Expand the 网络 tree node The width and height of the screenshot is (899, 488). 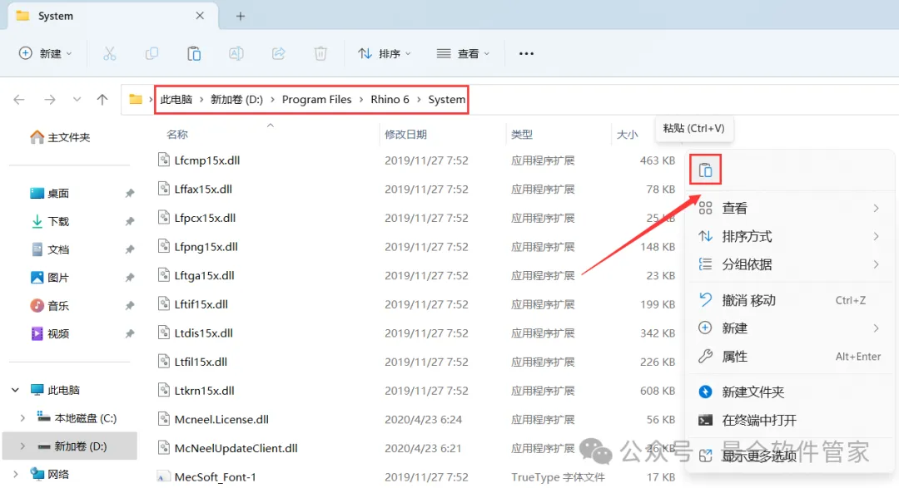[x=15, y=475]
